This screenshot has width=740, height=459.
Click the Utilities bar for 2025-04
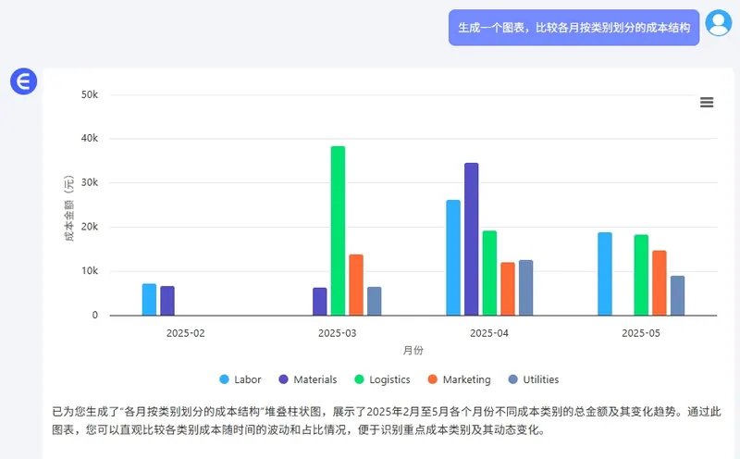(526, 287)
